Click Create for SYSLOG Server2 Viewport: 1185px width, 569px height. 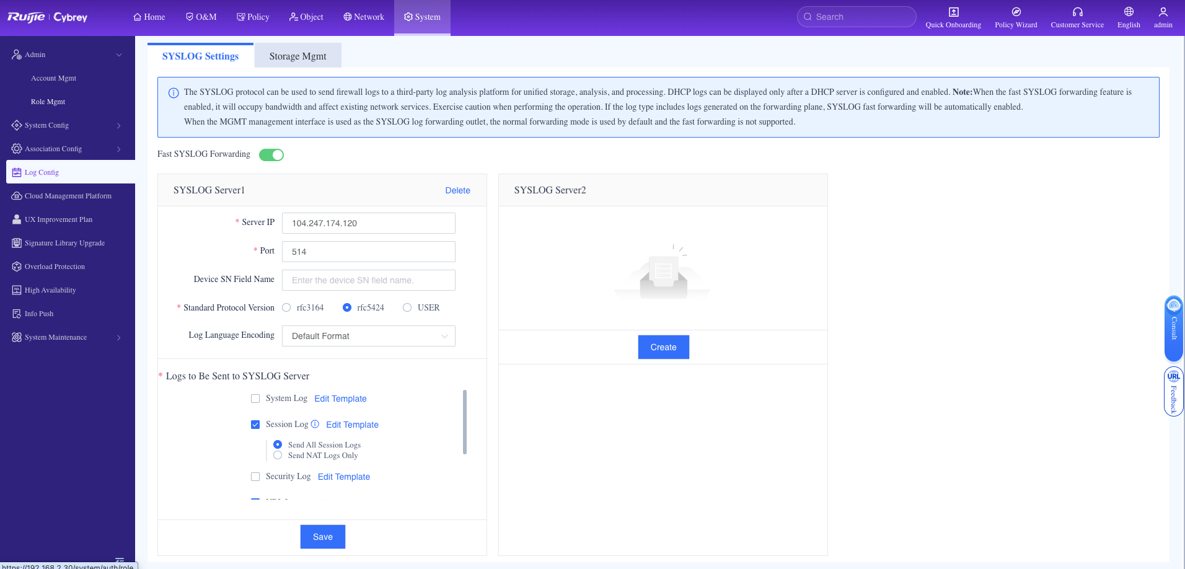663,347
